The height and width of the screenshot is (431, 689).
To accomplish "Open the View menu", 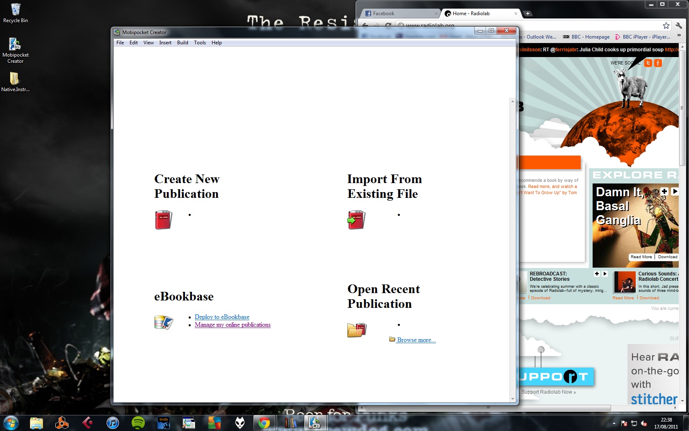I will (x=148, y=43).
